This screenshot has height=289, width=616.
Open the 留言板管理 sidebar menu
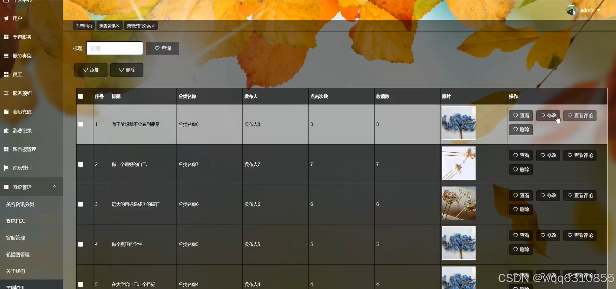point(31,149)
